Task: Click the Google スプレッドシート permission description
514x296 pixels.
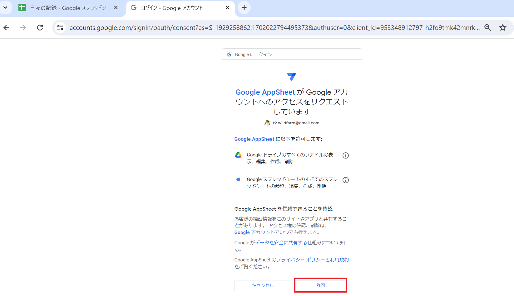Action: coord(292,183)
